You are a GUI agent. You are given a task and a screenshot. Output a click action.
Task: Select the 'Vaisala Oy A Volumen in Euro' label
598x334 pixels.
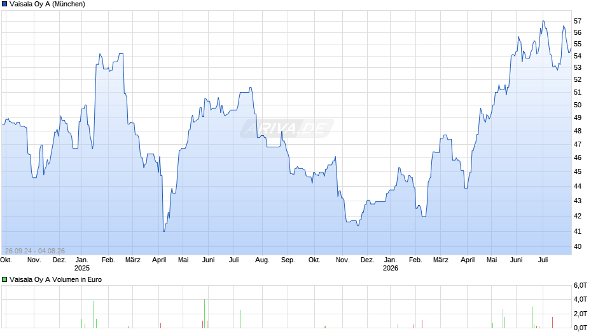(56, 279)
